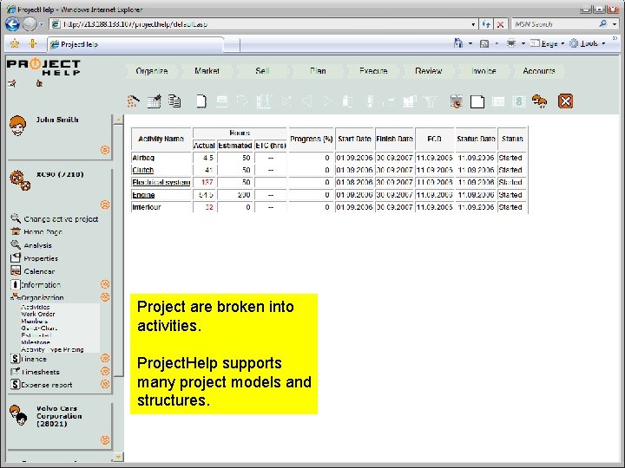Open the Accounts tab
This screenshot has height=468, width=625.
pyautogui.click(x=539, y=71)
